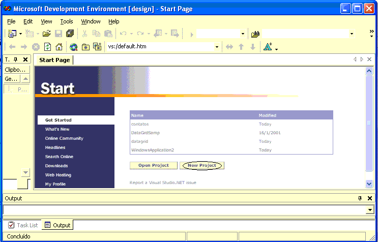Select the General toolbox tab
This screenshot has height=242, width=378.
[x=12, y=79]
